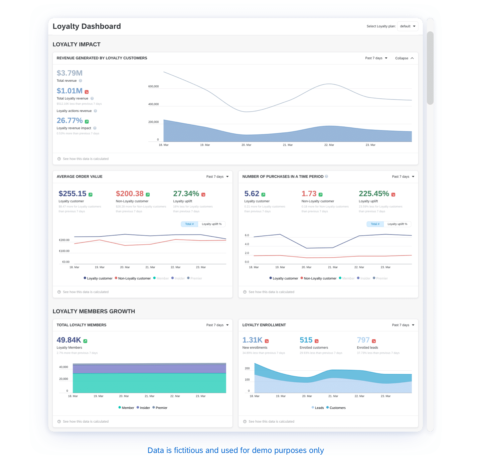Image resolution: width=481 pixels, height=459 pixels.
Task: Click green trend icon beside 1.73
Action: click(321, 194)
